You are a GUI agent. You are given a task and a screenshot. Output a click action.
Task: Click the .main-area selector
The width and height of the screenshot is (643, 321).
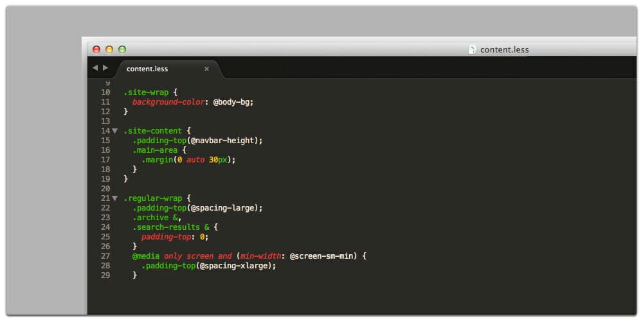coord(155,150)
